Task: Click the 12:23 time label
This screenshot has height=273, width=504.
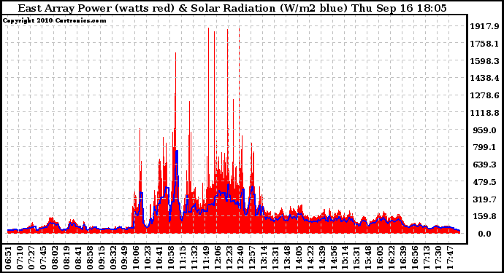Action: (230, 257)
